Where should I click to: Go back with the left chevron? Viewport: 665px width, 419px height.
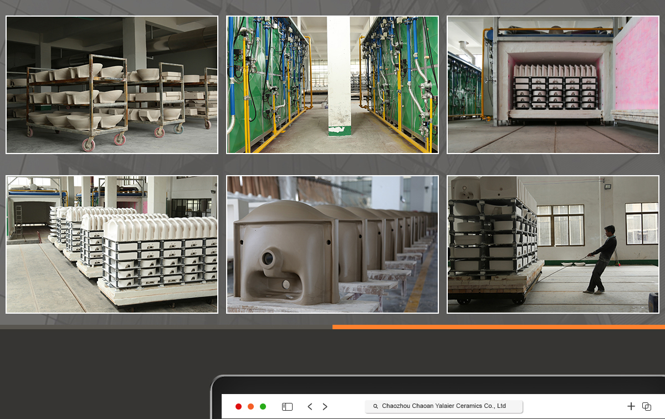point(310,406)
